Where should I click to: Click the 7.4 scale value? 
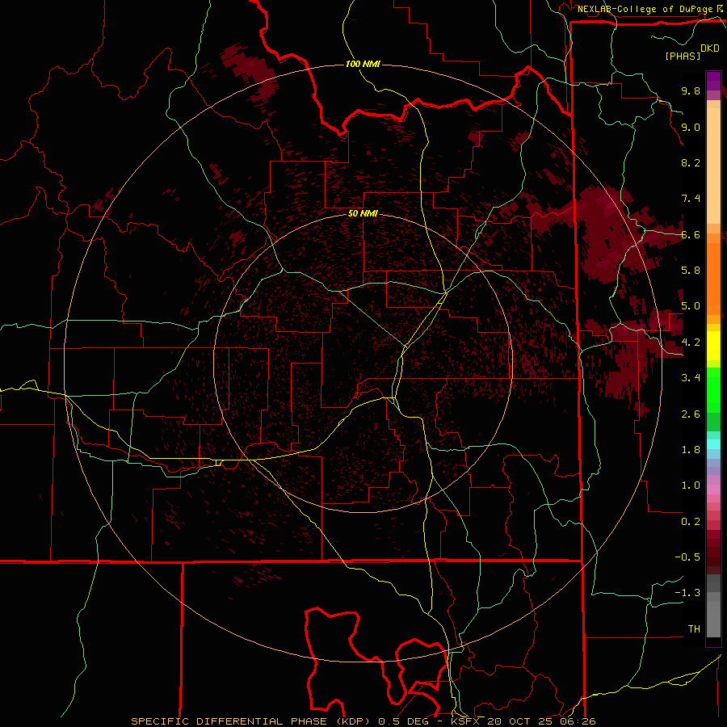pos(691,199)
